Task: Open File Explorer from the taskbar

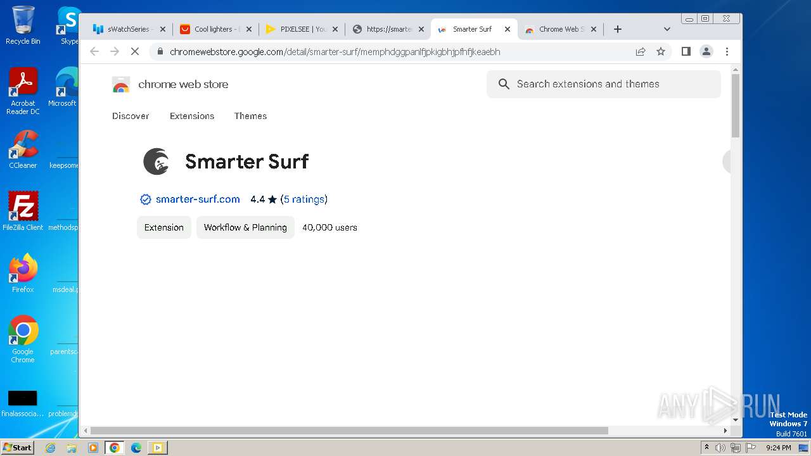Action: tap(72, 448)
